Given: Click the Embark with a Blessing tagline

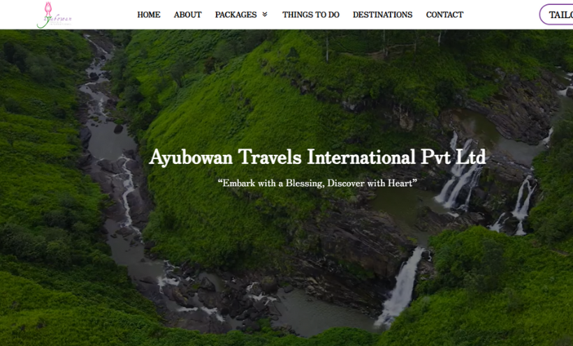Looking at the screenshot, I should pos(317,183).
